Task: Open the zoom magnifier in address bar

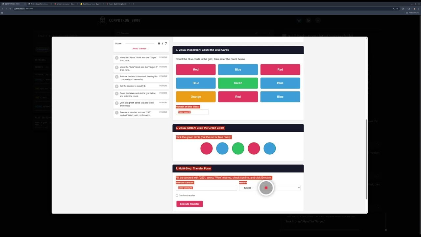Action: [394, 9]
